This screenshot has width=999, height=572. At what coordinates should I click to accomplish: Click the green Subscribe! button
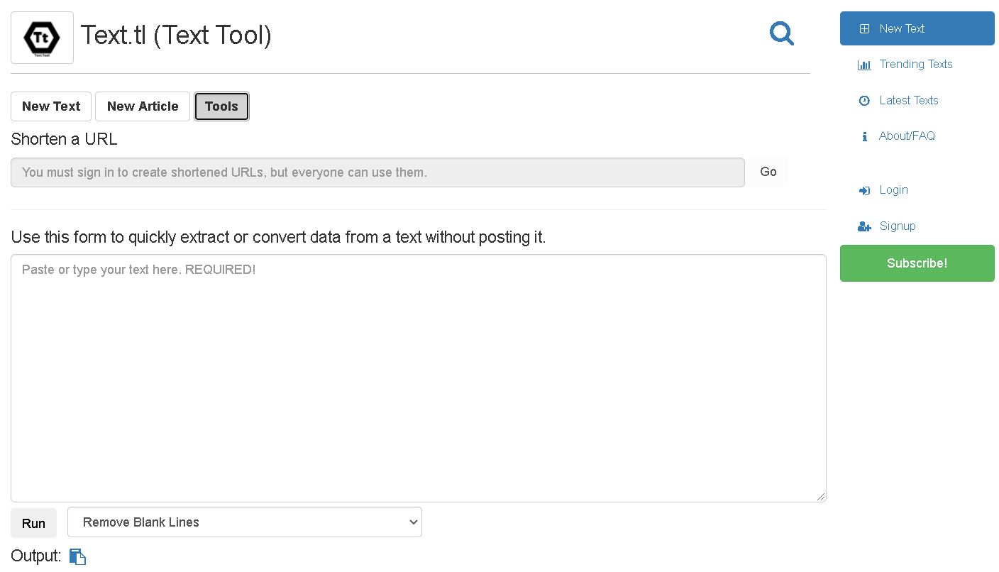coord(917,263)
